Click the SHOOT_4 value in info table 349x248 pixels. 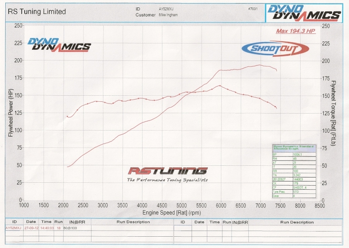click(301, 188)
